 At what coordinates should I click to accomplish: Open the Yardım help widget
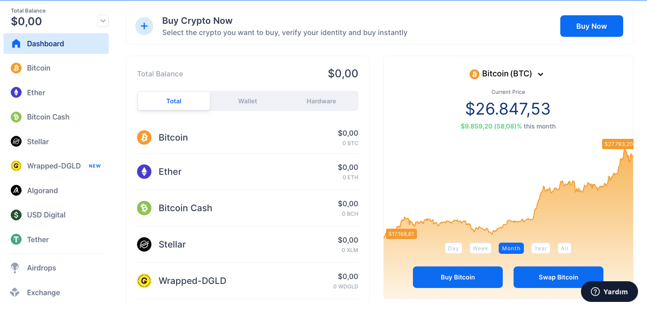point(609,292)
